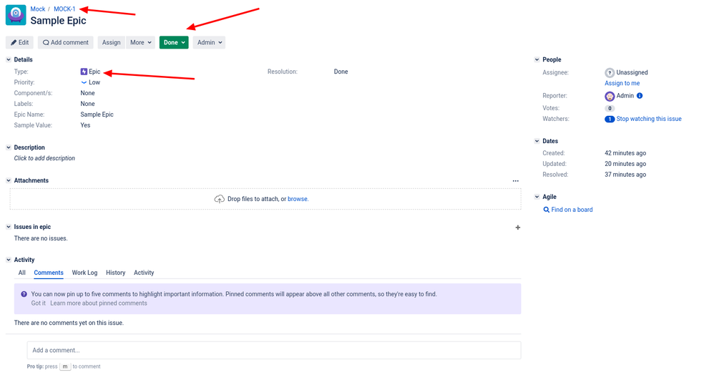Screen dimensions: 714x385
Task: Open the Activity tab
Action: click(x=144, y=273)
